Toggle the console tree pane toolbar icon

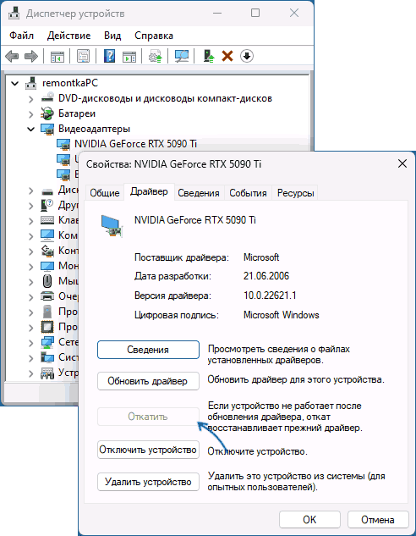pyautogui.click(x=57, y=56)
